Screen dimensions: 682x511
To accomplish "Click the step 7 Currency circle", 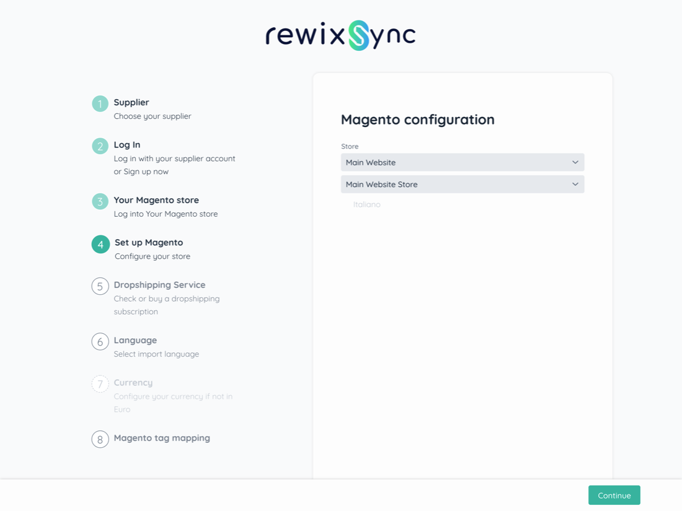I will point(100,384).
